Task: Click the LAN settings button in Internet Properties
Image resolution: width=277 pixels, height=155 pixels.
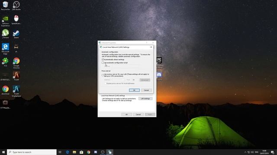Action: tap(145, 99)
